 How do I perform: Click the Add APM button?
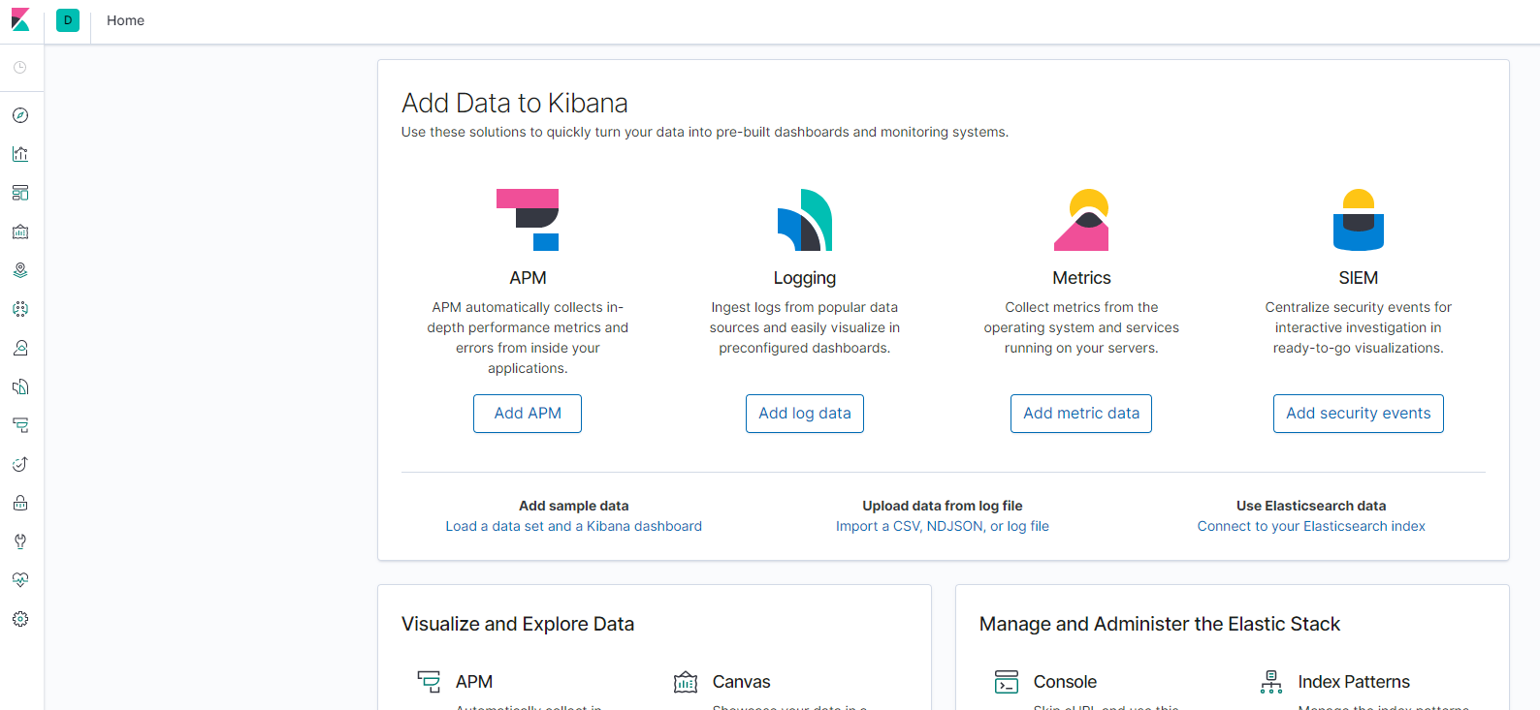tap(528, 414)
